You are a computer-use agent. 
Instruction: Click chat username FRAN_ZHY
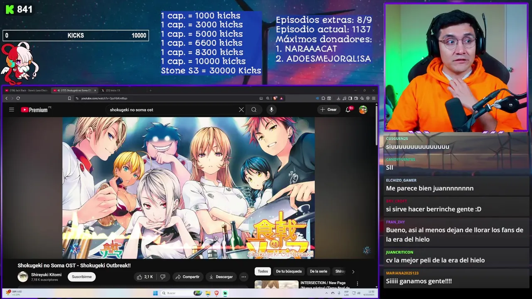point(395,222)
